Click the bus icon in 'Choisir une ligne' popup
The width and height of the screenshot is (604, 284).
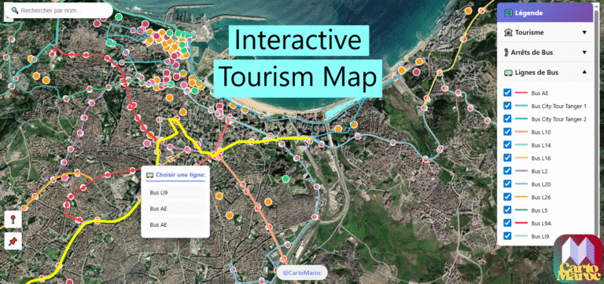[149, 175]
